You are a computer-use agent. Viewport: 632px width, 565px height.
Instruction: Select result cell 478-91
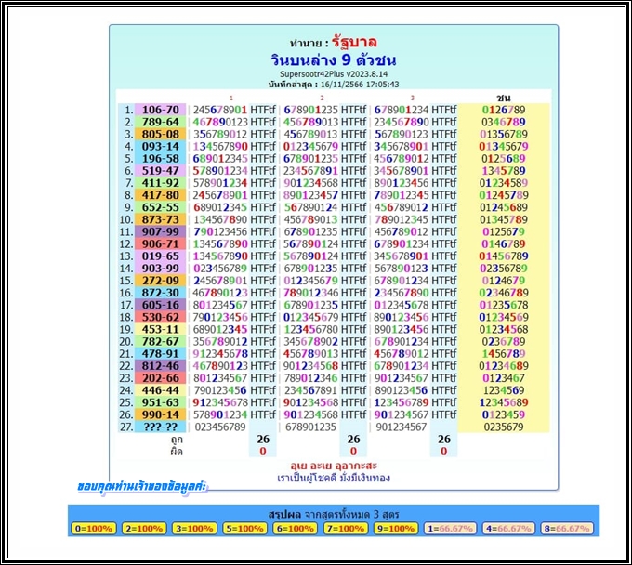161,353
